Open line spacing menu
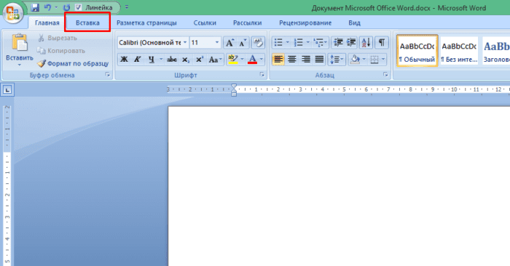This screenshot has height=266, width=510. (337, 60)
